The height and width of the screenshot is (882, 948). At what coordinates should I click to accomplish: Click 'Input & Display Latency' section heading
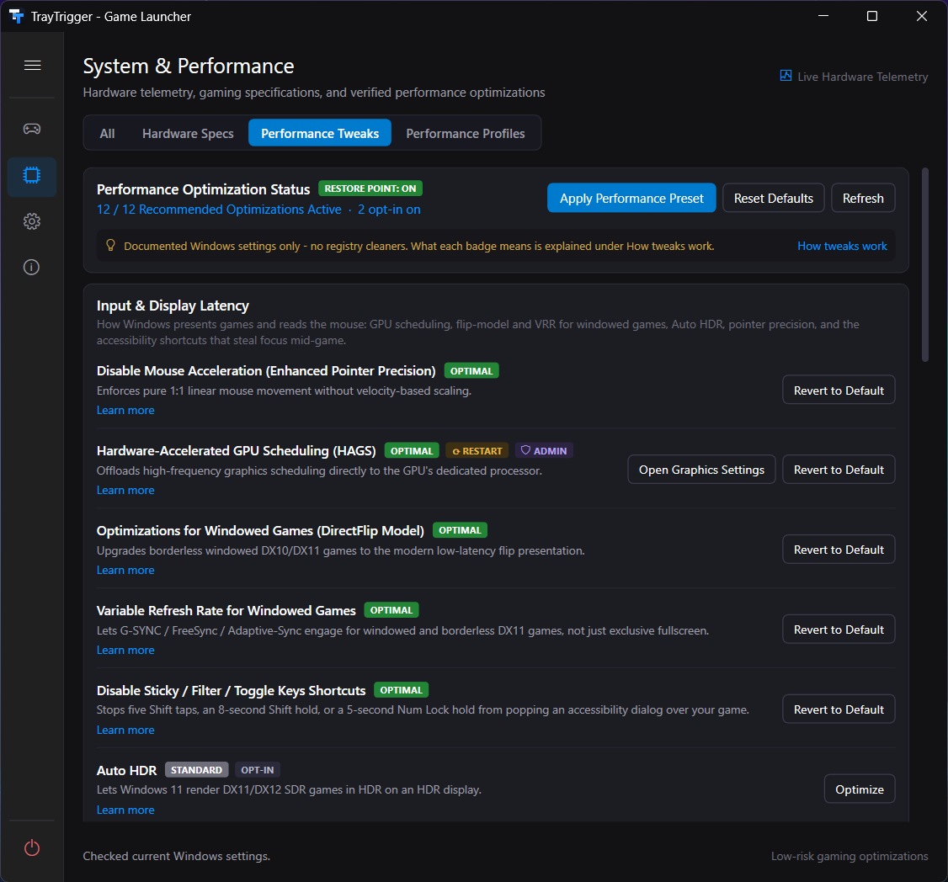pyautogui.click(x=173, y=306)
